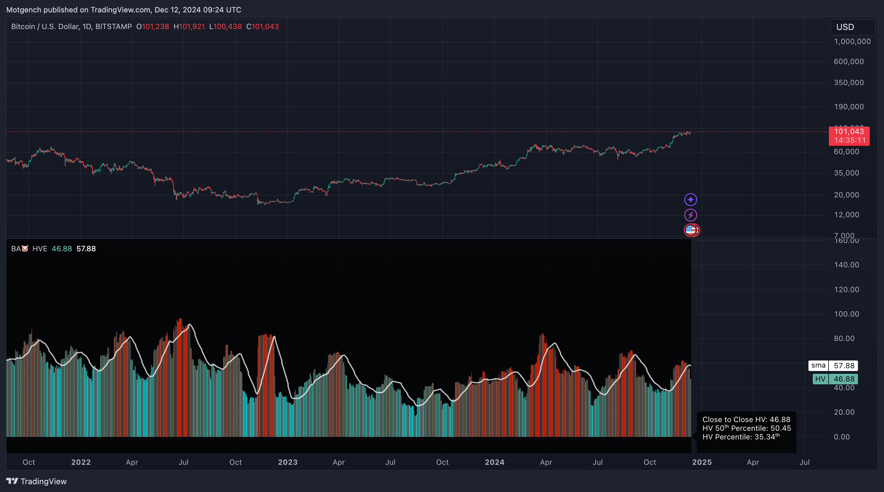The image size is (884, 492).
Task: Click the low price value L100,438
Action: [225, 27]
